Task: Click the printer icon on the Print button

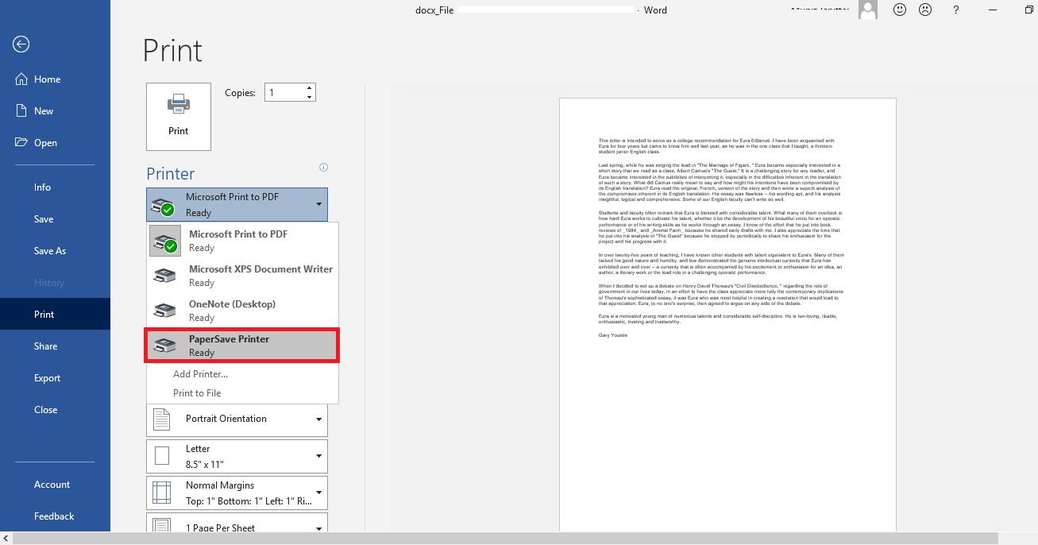Action: click(x=179, y=104)
